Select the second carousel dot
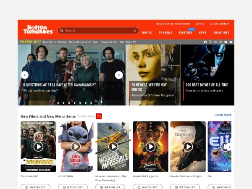252x189 pixels. (58, 103)
